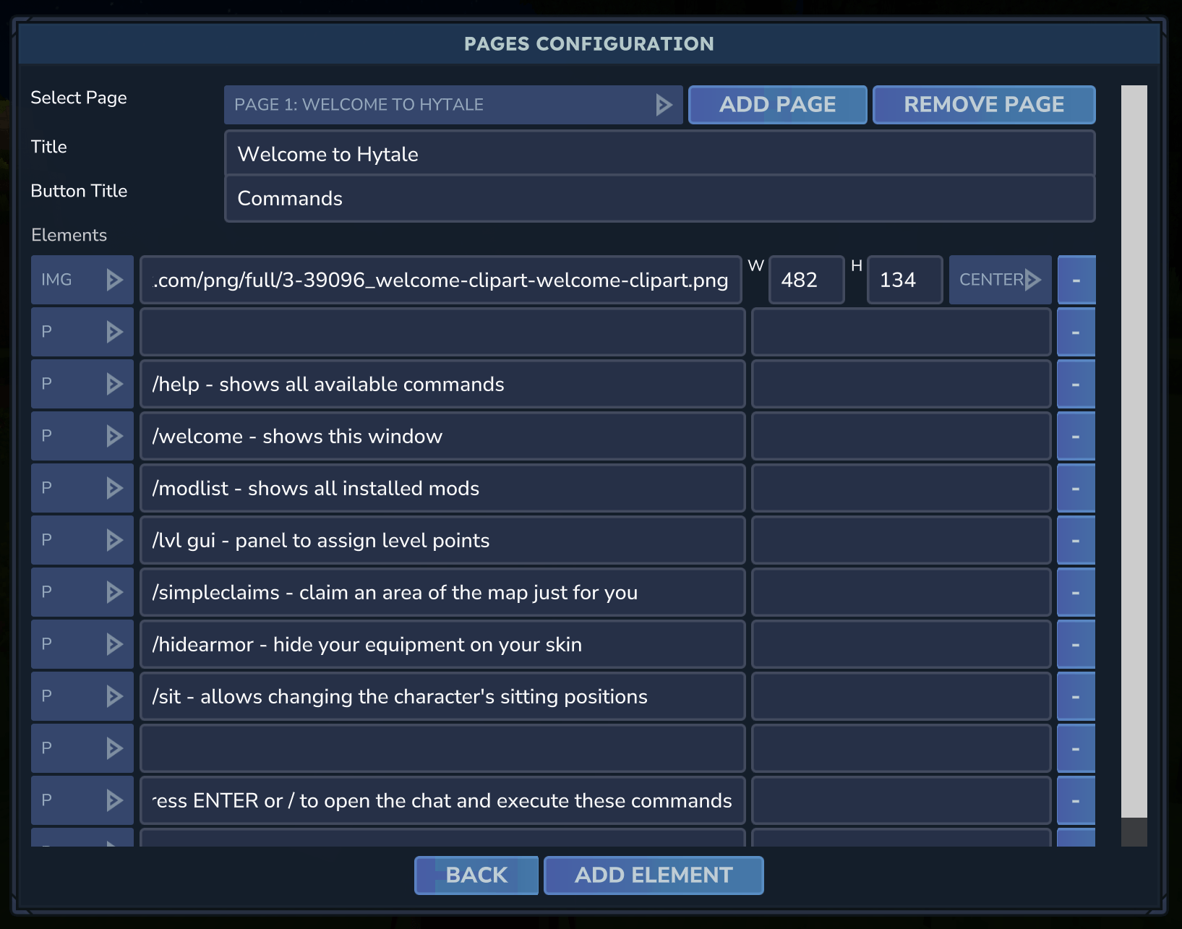Click the ADD PAGE button
The width and height of the screenshot is (1182, 929).
click(777, 105)
